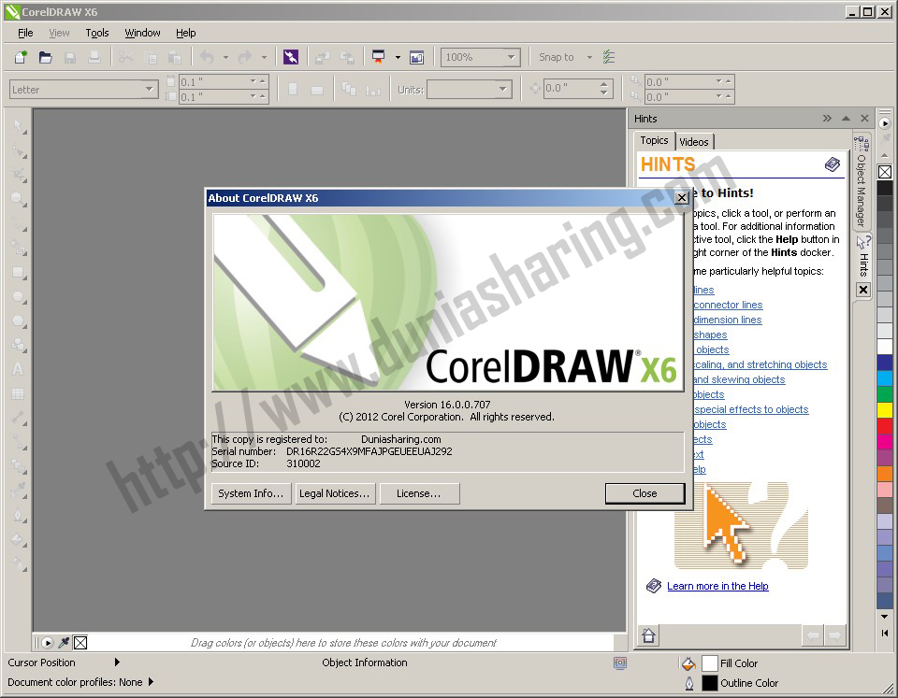Click the nudge offset 0.0 stepper arrows
This screenshot has height=698, width=898.
coord(603,88)
